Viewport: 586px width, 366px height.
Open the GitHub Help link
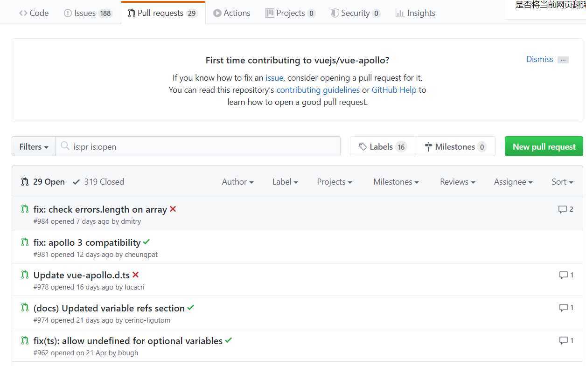tap(394, 90)
